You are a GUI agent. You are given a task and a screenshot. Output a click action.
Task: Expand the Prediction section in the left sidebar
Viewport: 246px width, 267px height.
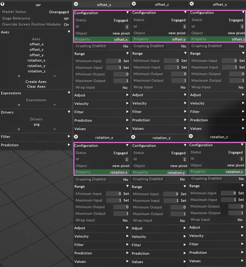click(x=36, y=145)
